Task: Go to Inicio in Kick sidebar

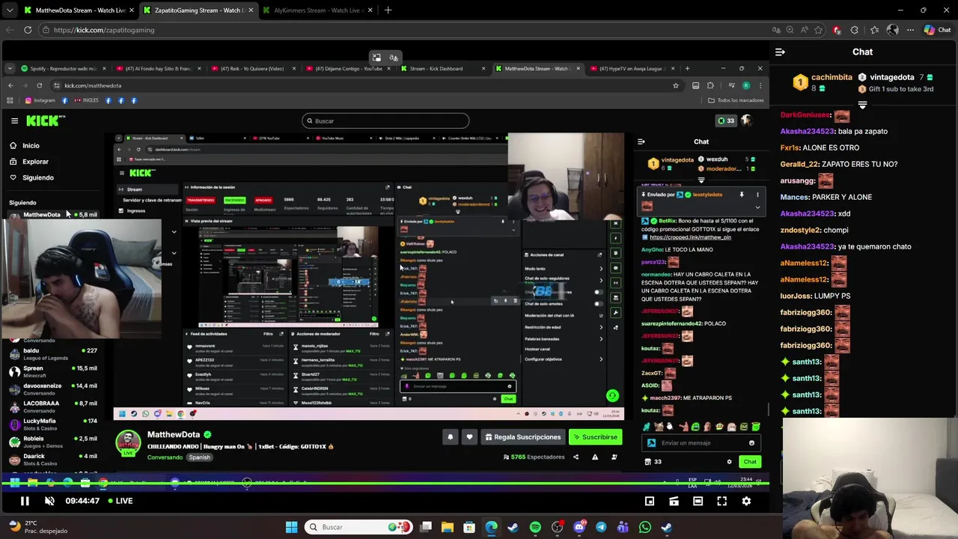Action: pyautogui.click(x=31, y=146)
